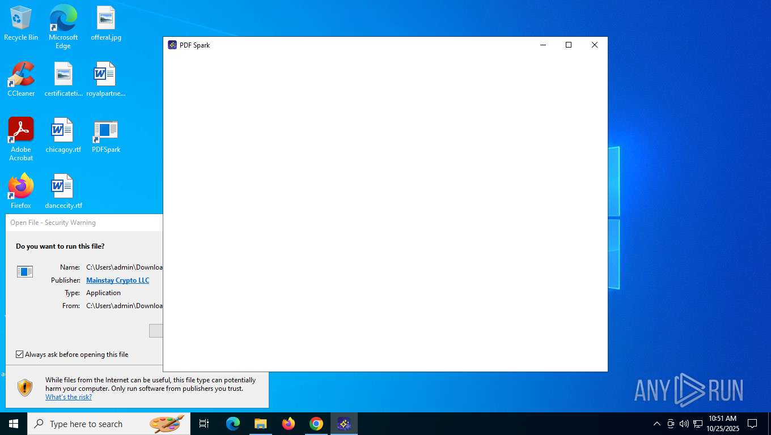Click the Meet Now tray icon
This screenshot has height=435, width=771.
(x=671, y=424)
